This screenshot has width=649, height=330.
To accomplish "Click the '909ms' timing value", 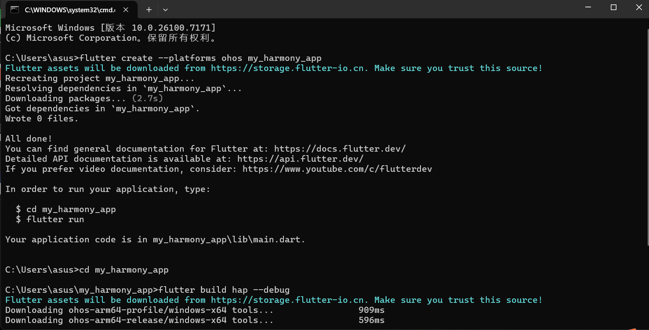I will coord(371,310).
